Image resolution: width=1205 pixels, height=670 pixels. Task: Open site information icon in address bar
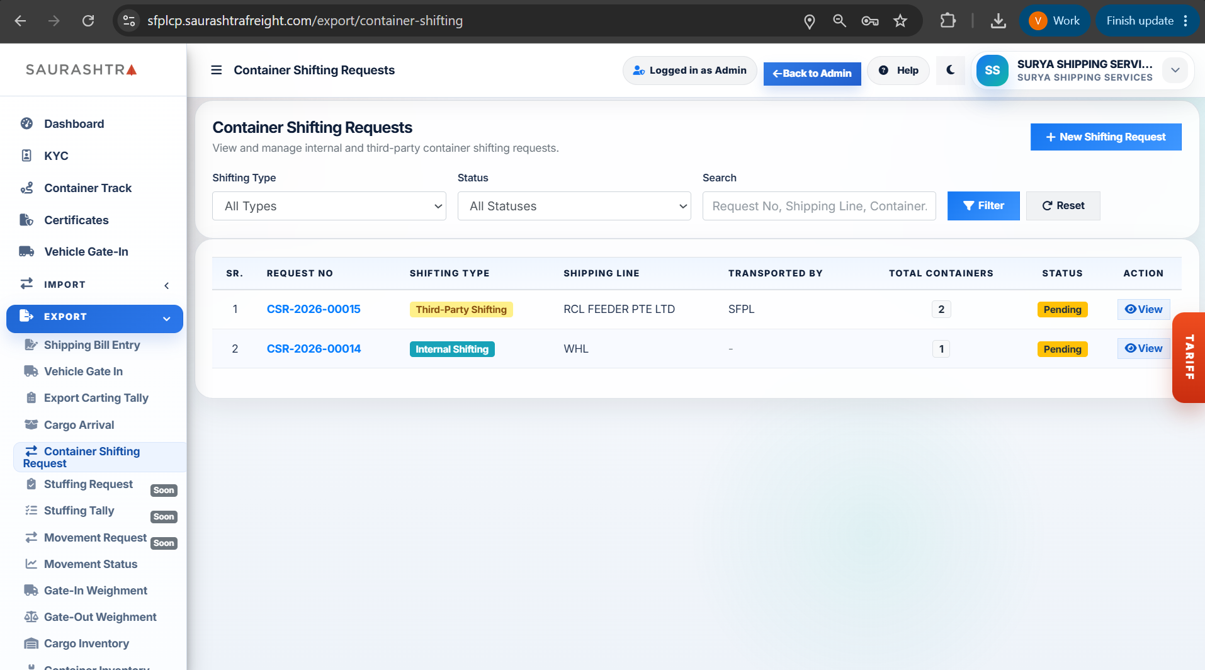click(x=129, y=21)
